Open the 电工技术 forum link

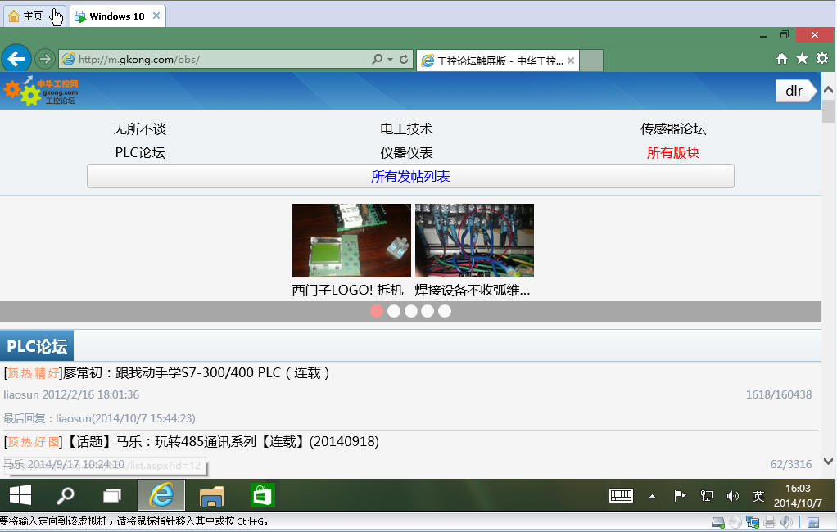point(406,128)
